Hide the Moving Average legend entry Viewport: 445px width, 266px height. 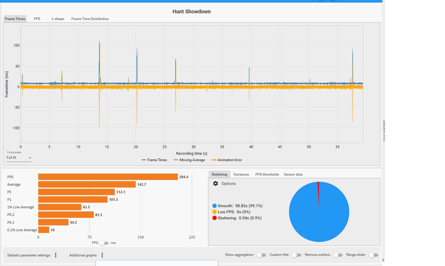pyautogui.click(x=189, y=160)
